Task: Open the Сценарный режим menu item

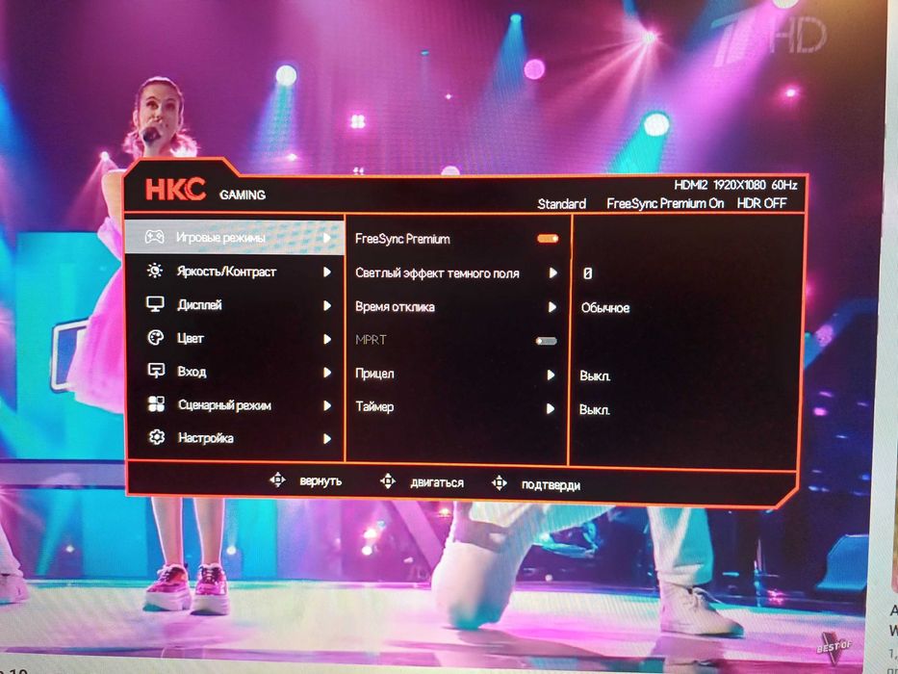Action: (x=235, y=405)
